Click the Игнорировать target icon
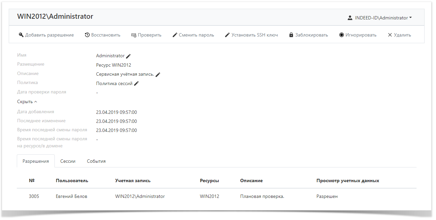This screenshot has height=220, width=436. coord(341,34)
